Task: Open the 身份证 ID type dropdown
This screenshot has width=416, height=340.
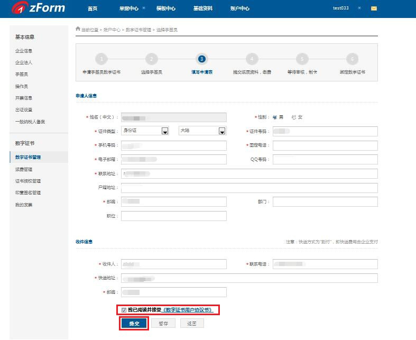Action: pos(165,131)
